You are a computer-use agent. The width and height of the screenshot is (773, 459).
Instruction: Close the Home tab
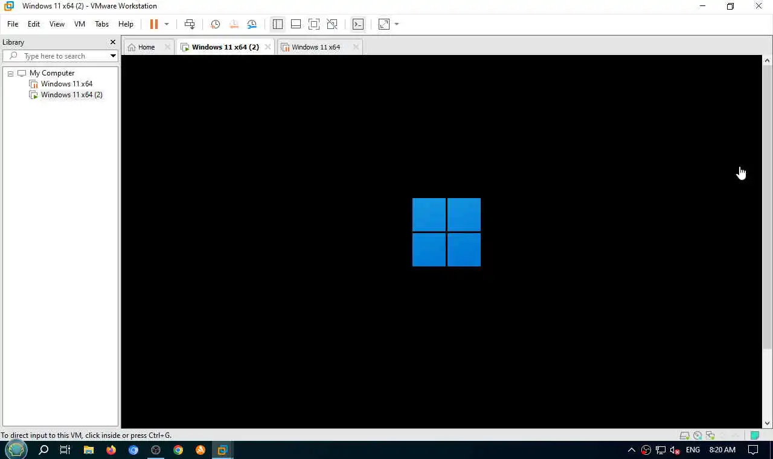[x=168, y=47]
